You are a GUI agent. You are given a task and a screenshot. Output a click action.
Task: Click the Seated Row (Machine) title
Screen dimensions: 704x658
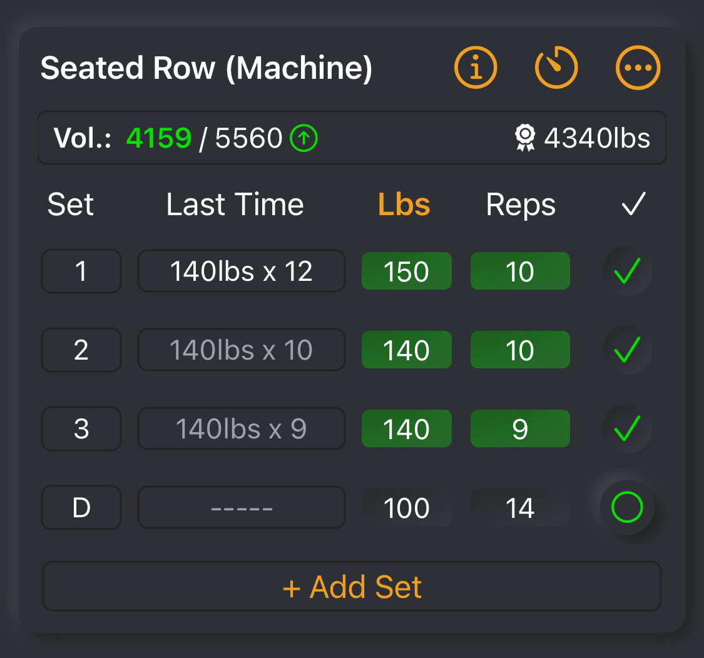(x=207, y=68)
